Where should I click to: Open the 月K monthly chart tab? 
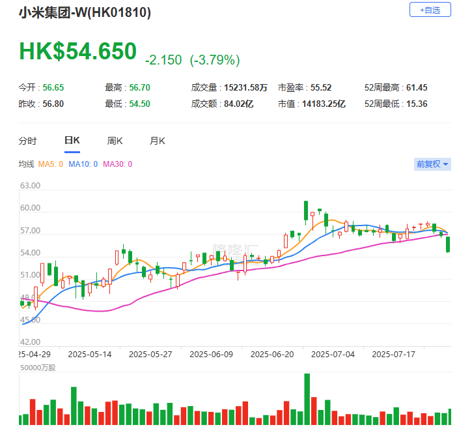(x=157, y=141)
